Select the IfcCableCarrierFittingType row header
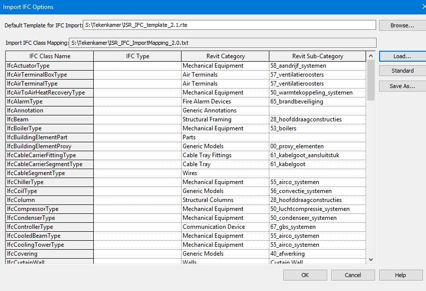This screenshot has height=291, width=426. (50, 155)
